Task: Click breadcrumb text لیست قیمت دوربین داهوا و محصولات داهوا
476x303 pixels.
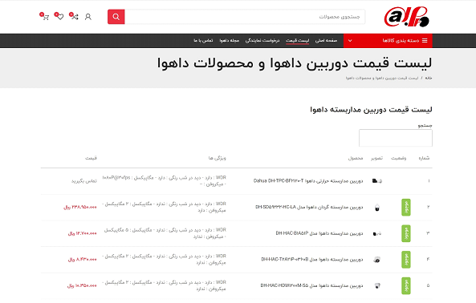Action: click(382, 79)
